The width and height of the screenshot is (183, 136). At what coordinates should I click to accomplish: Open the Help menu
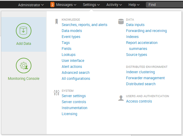tap(134, 5)
